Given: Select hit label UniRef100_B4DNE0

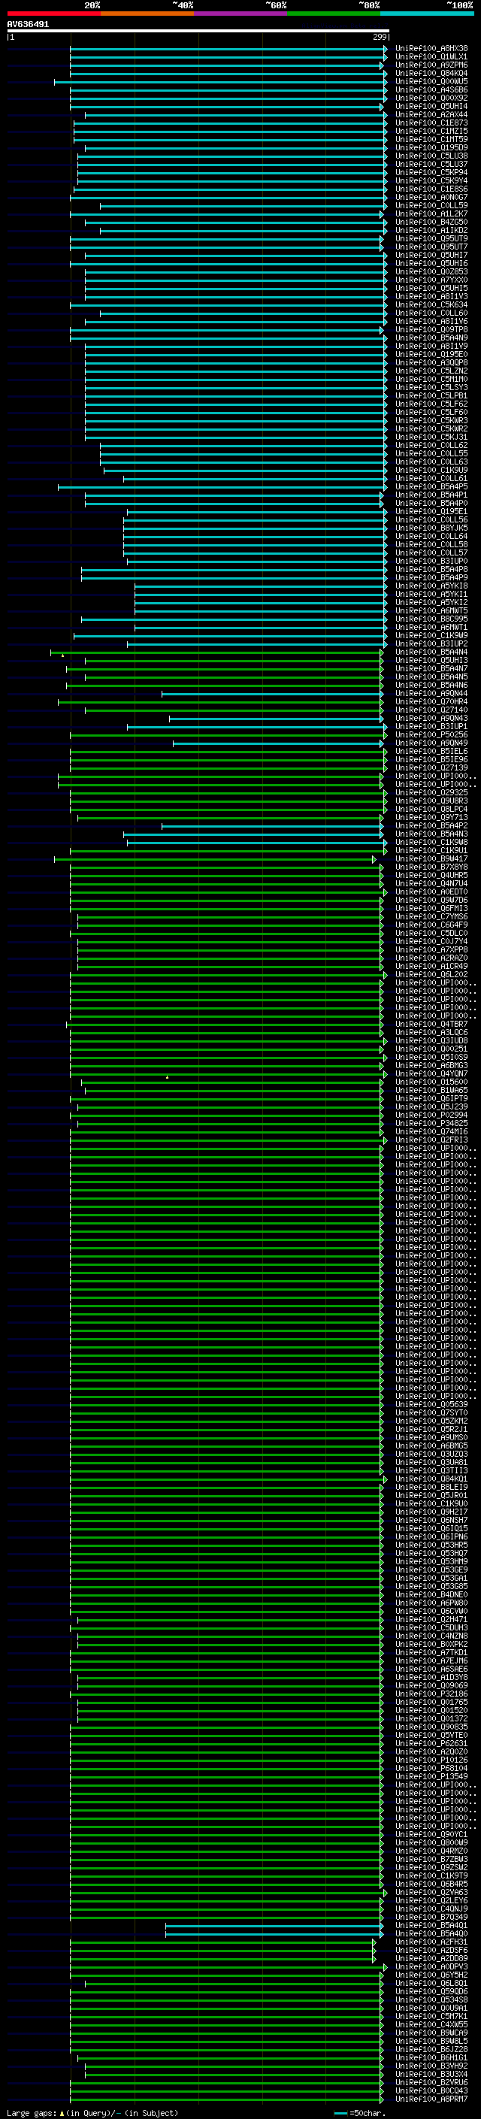Looking at the screenshot, I should 431,1594.
